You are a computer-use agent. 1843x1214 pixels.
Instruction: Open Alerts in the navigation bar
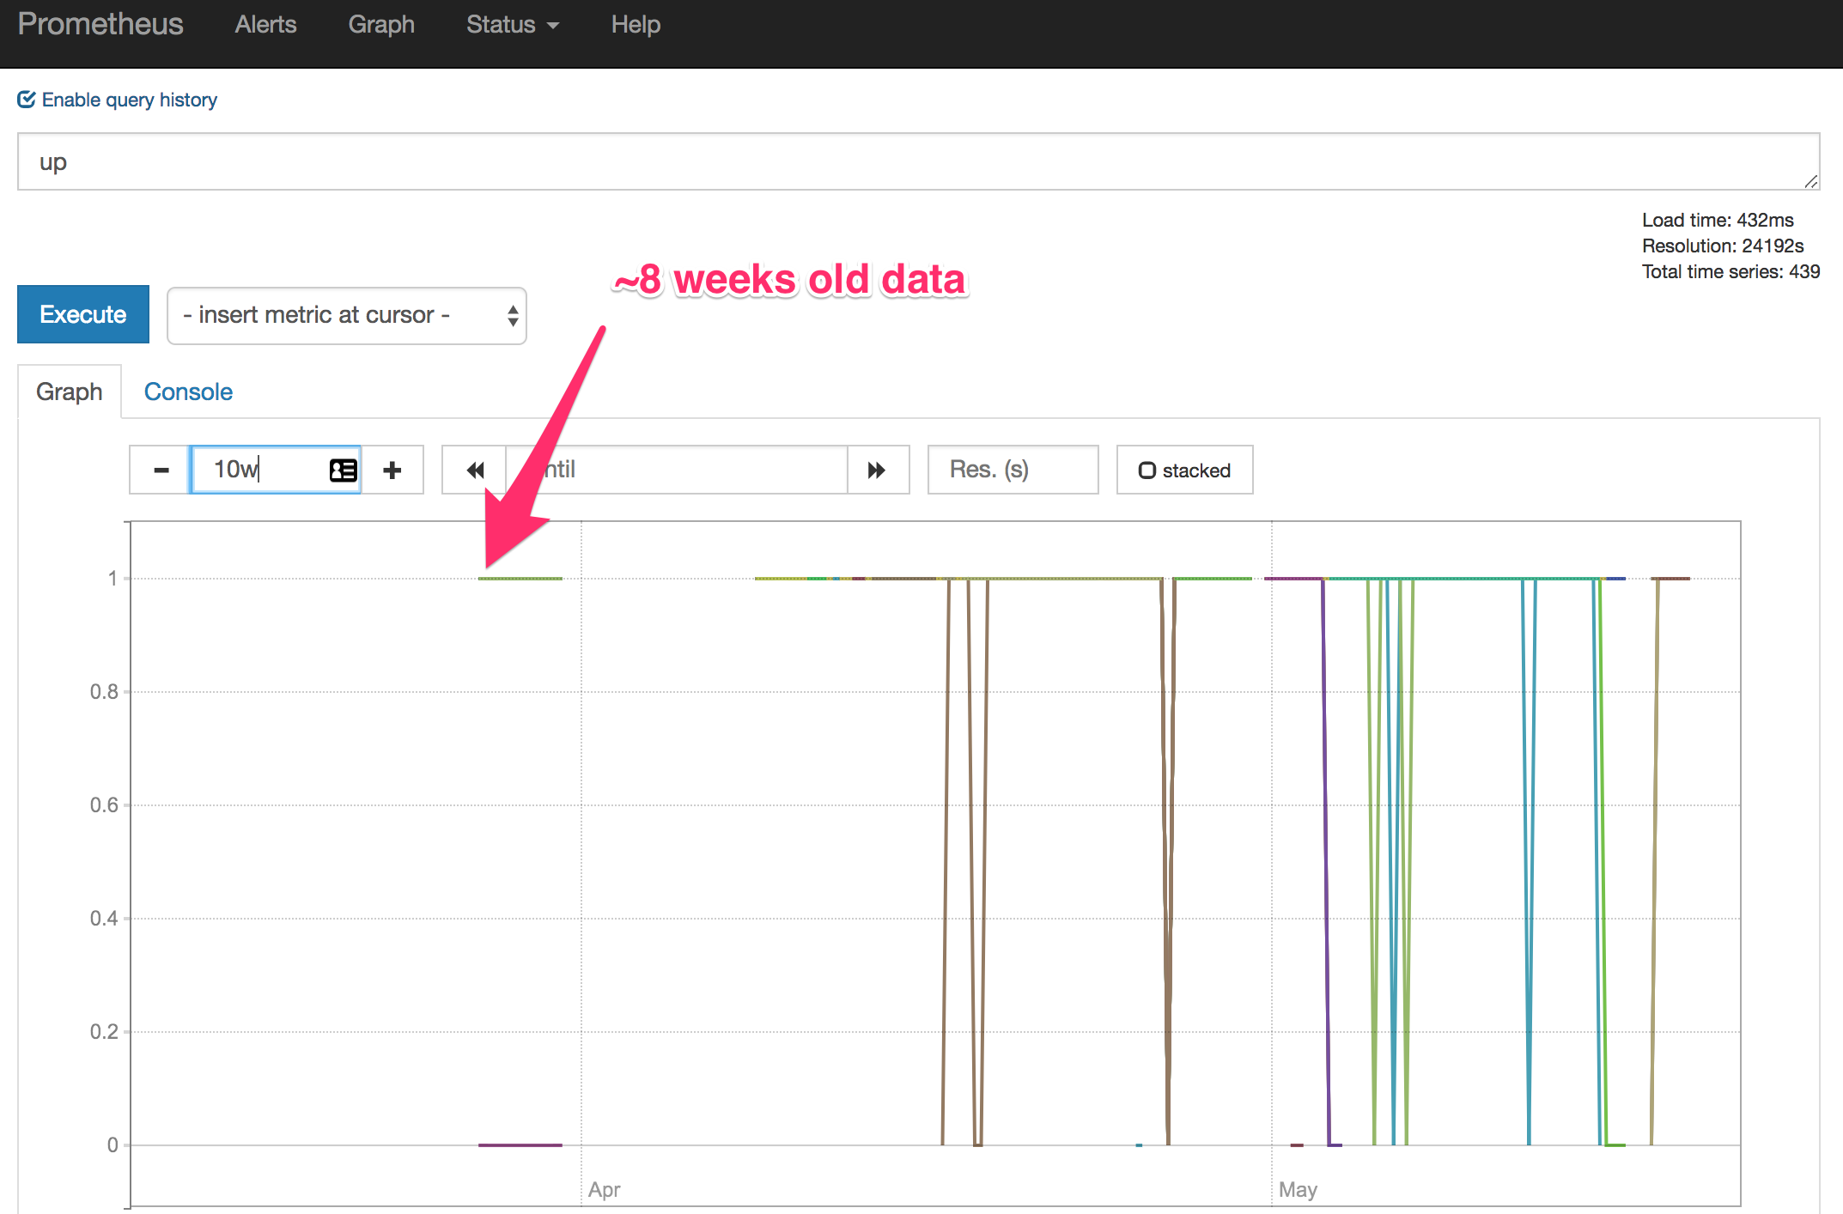pos(265,25)
